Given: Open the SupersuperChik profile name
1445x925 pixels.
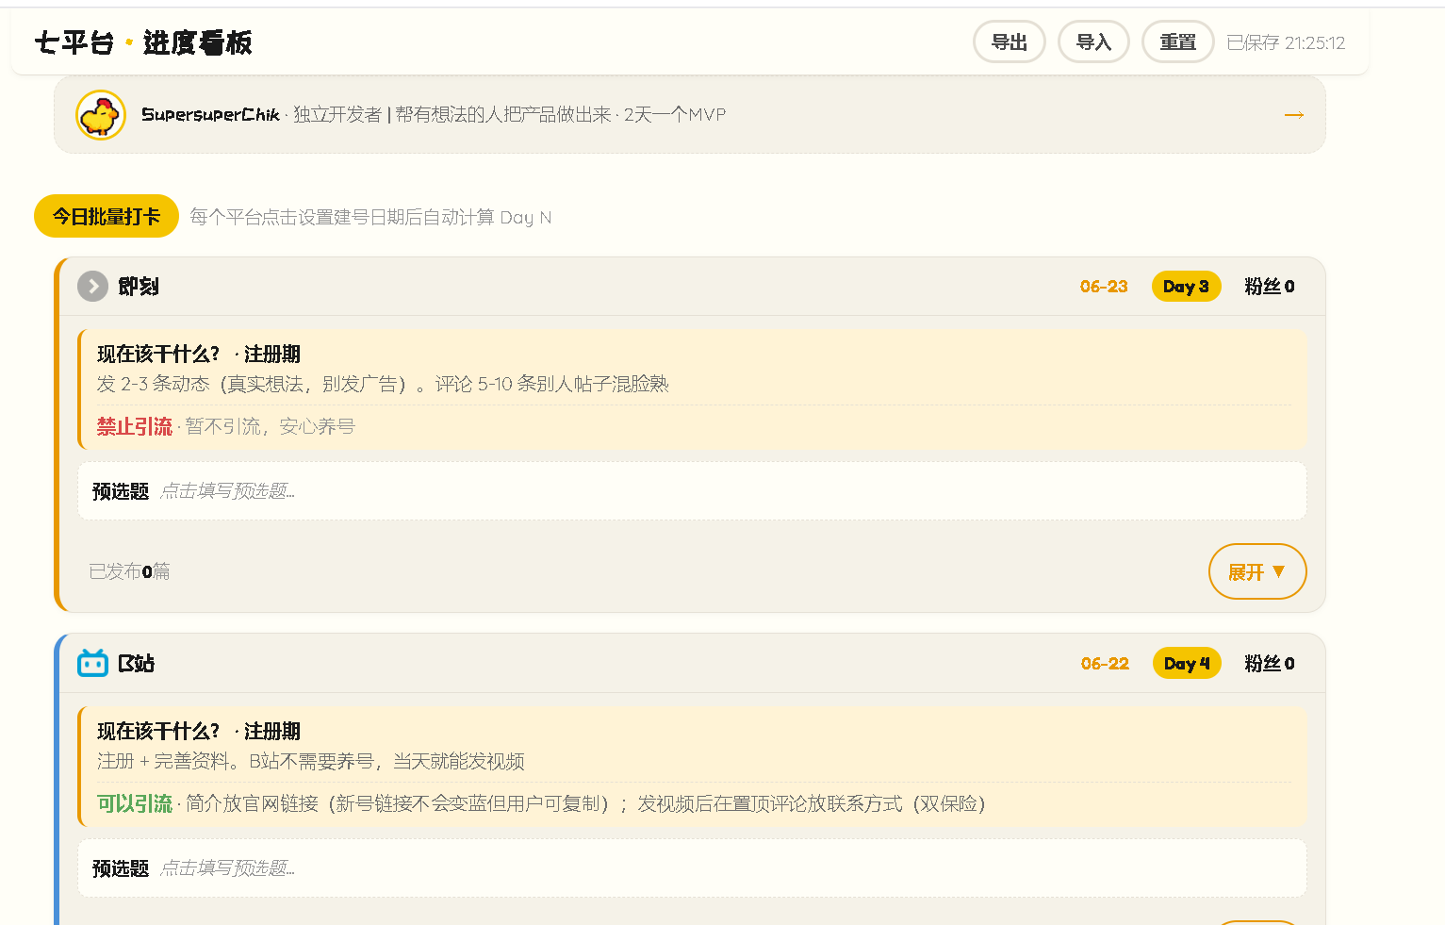Looking at the screenshot, I should coord(210,115).
